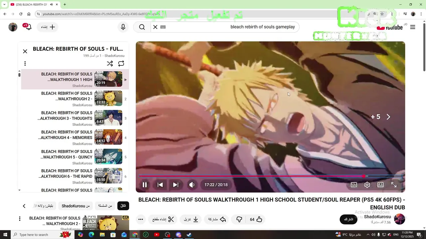Open the playlist title BLEACH: REBIRTH OF SOULS - FUL...

(78, 49)
